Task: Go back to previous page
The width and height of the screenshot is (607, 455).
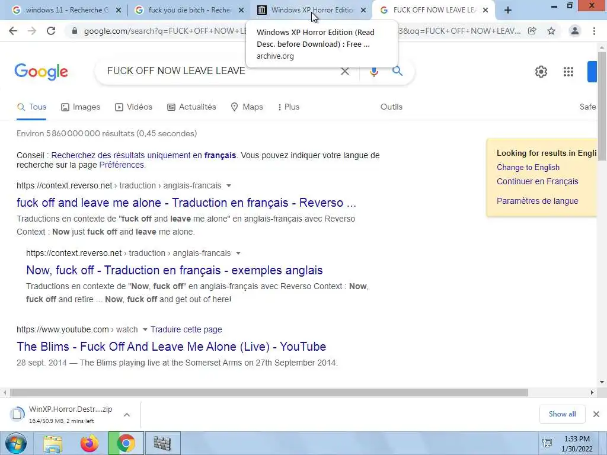Action: tap(13, 31)
